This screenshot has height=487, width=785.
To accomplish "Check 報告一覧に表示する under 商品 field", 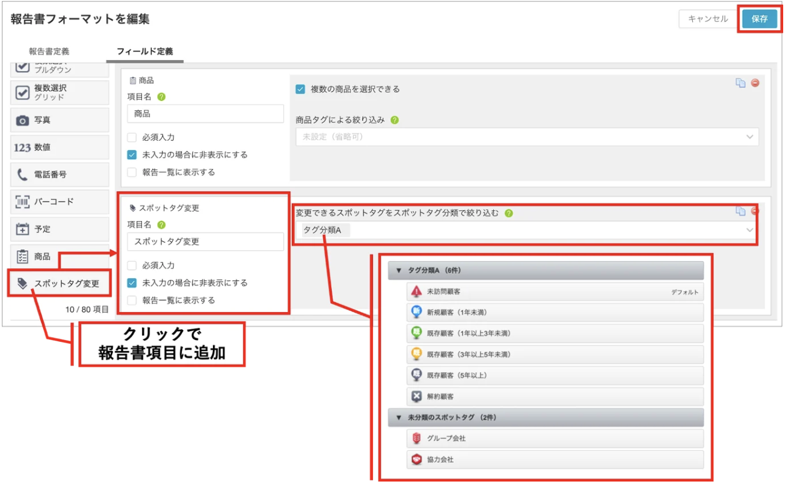I will point(132,172).
